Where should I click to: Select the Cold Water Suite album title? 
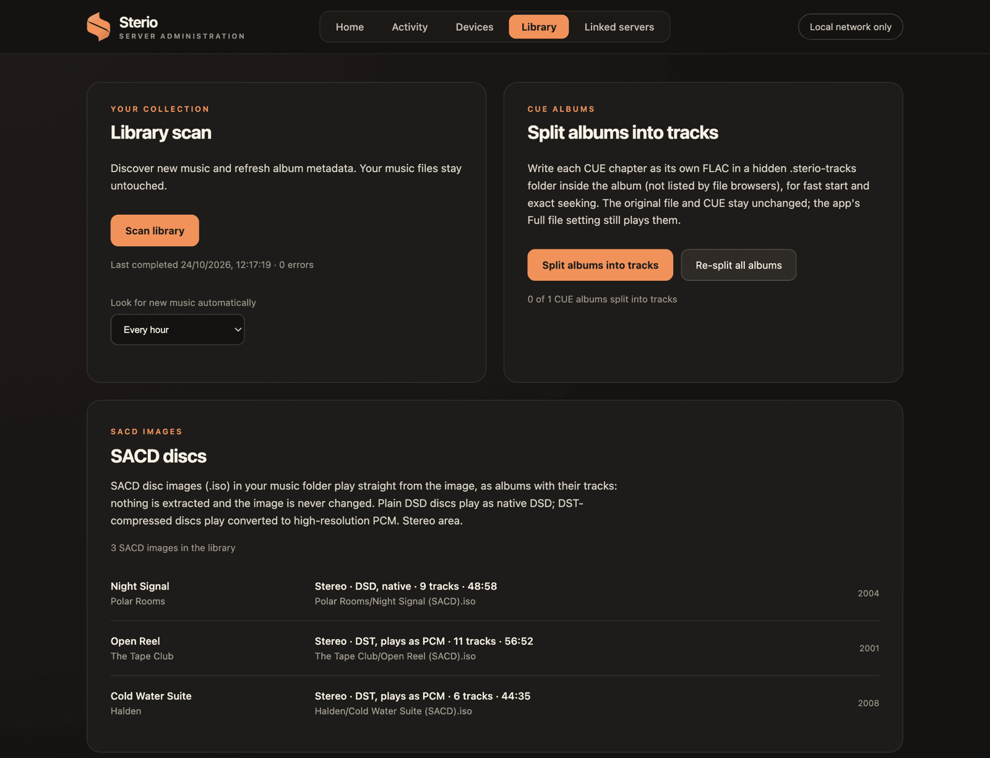[151, 696]
